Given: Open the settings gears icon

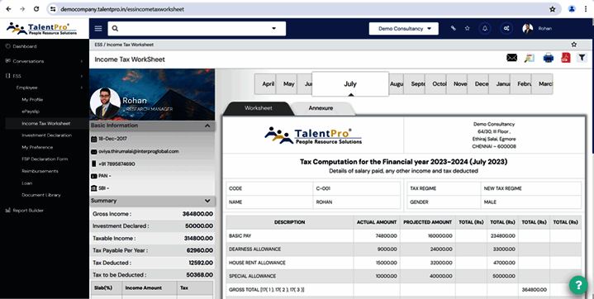Looking at the screenshot, I should [506, 28].
